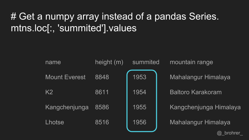This screenshot has width=249, height=140.
Task: Click the 'height (m)' column header
Action: (x=109, y=62)
